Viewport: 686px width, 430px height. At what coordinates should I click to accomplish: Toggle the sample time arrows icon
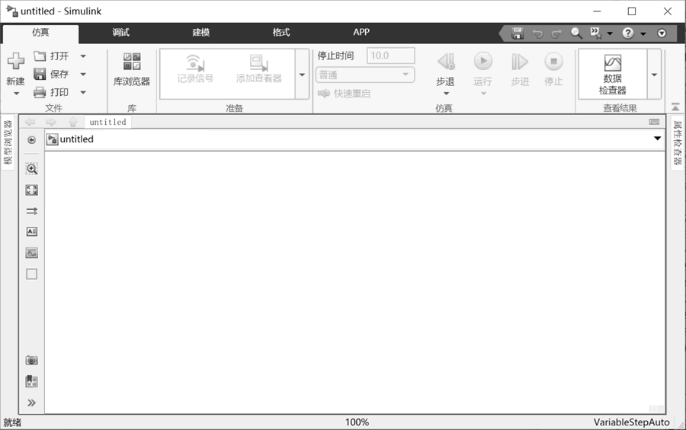(31, 211)
